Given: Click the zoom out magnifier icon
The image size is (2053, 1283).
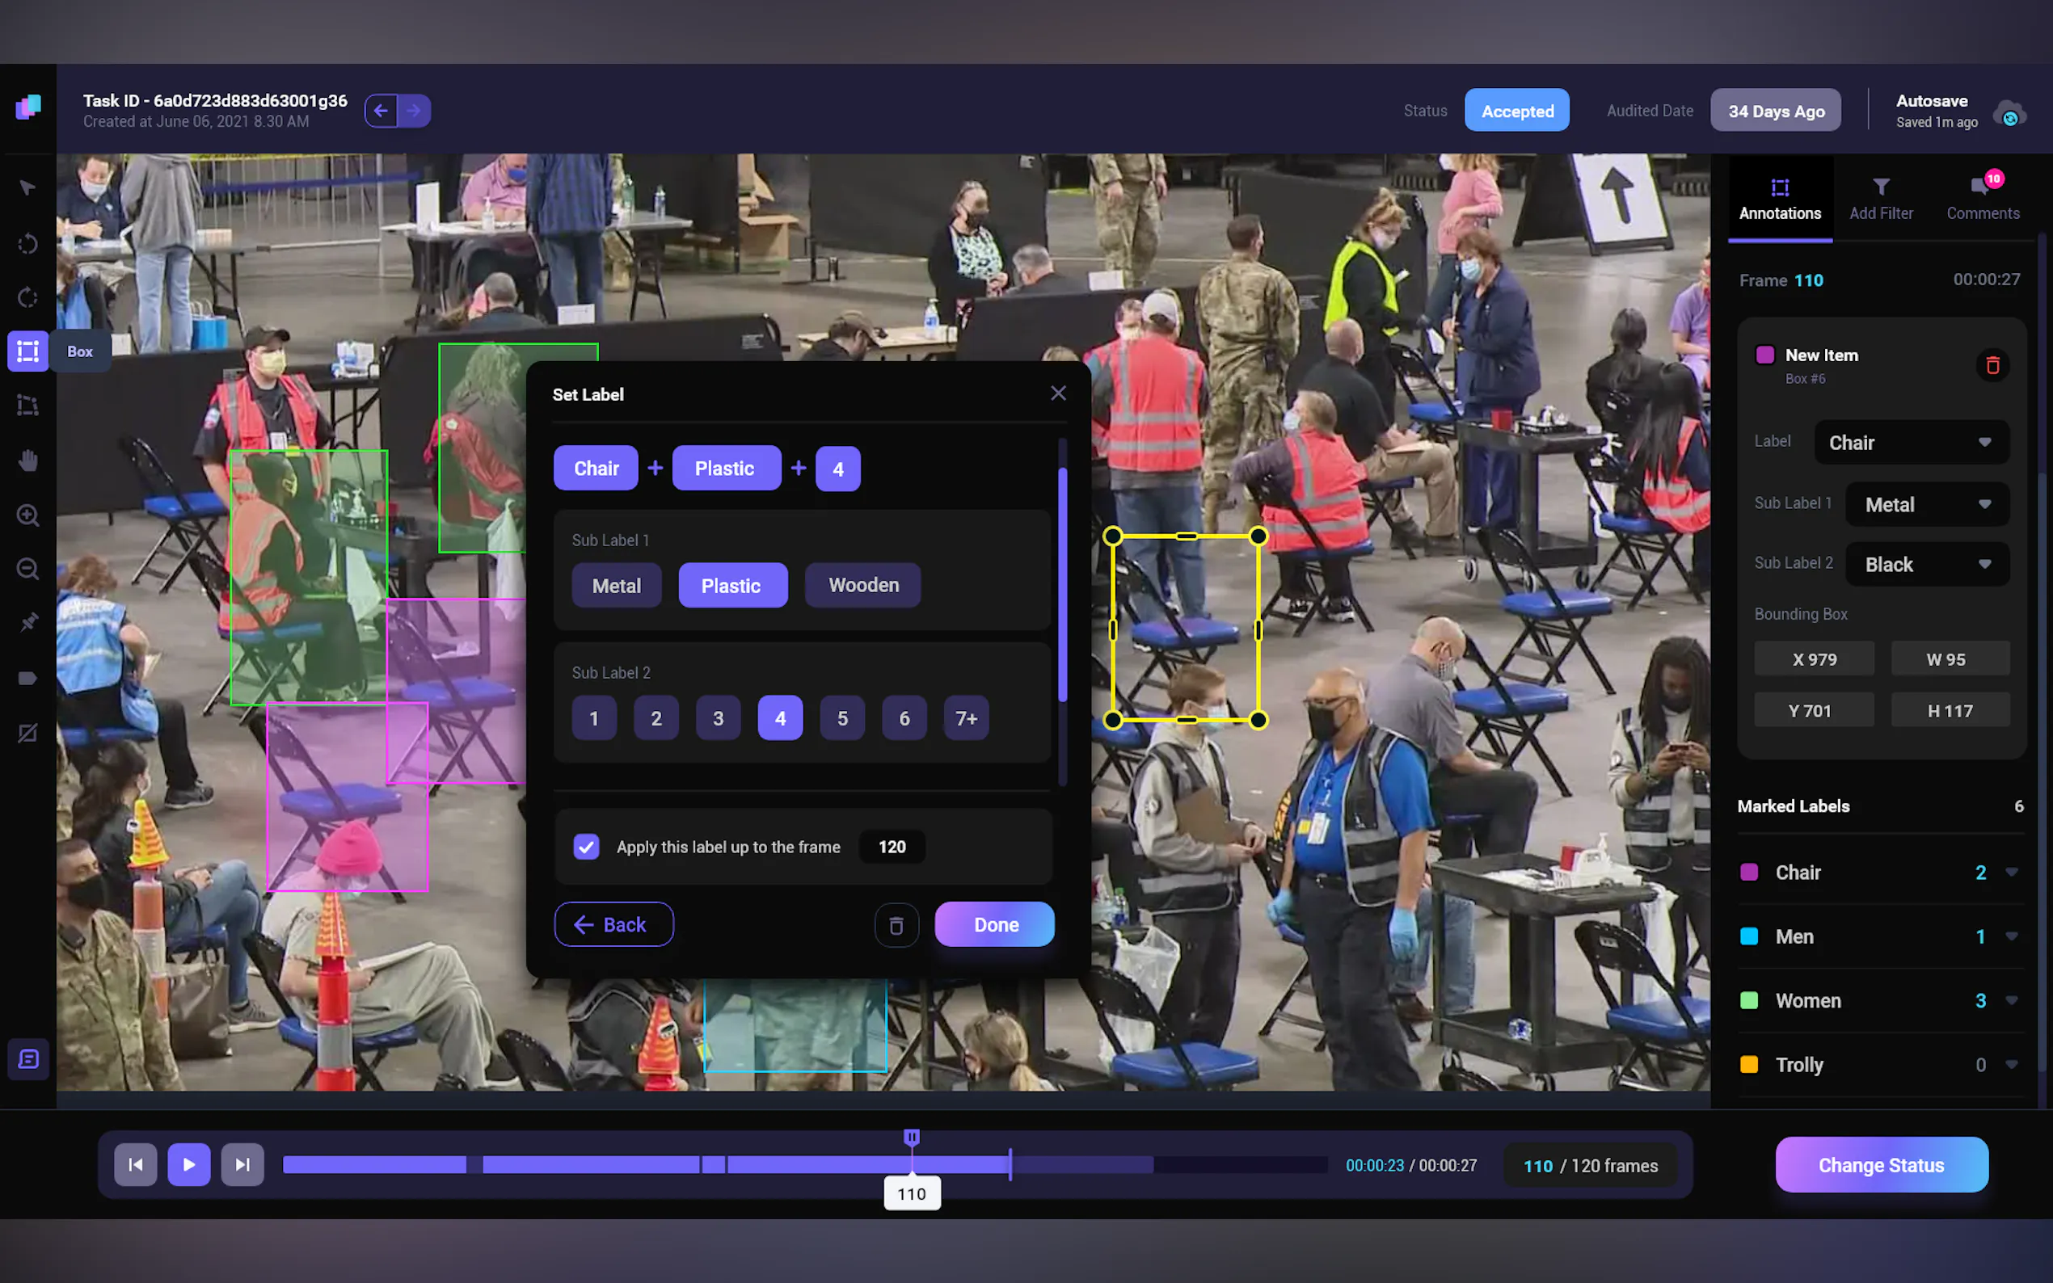Looking at the screenshot, I should tap(28, 569).
